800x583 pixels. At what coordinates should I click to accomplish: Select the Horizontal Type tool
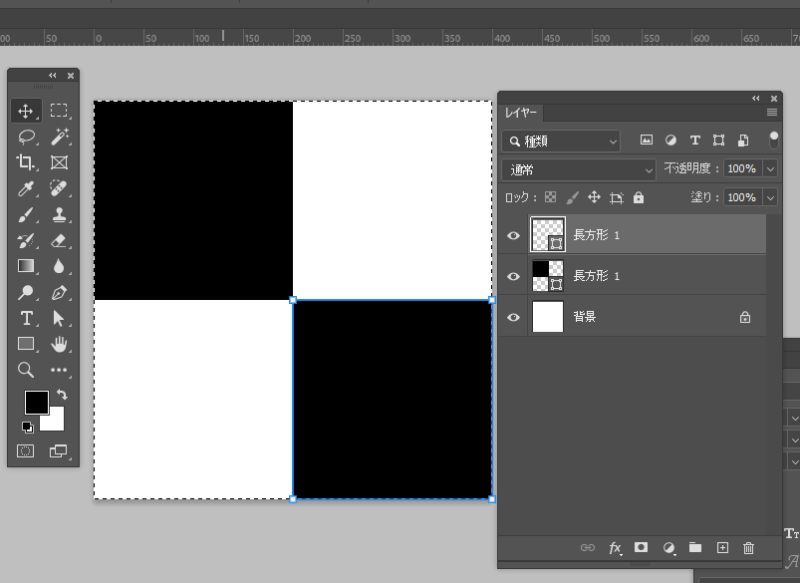pyautogui.click(x=27, y=319)
